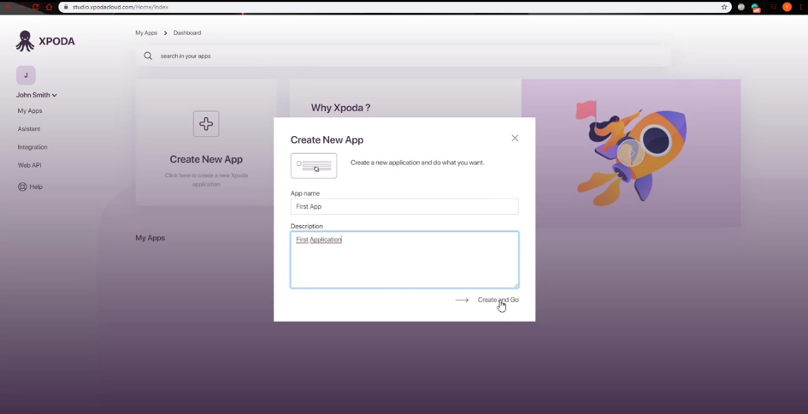Open My Apps in sidebar
The width and height of the screenshot is (808, 414).
coord(30,111)
